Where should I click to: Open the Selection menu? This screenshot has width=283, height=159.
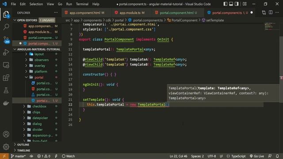(36, 4)
